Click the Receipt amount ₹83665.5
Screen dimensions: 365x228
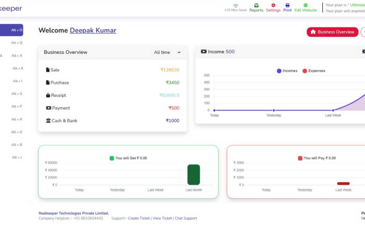[x=169, y=95]
